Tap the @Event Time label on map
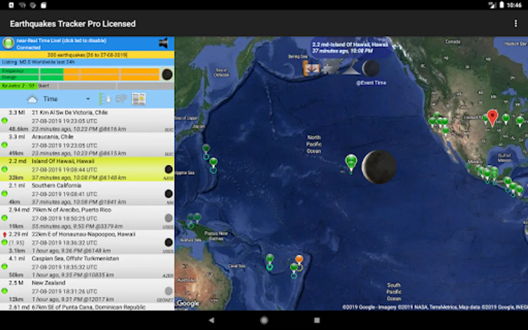Screen dimensions: 528x330 (371, 83)
